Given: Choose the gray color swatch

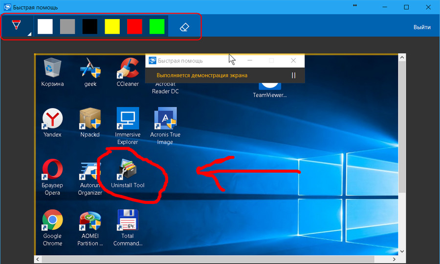Looking at the screenshot, I should click(x=67, y=27).
